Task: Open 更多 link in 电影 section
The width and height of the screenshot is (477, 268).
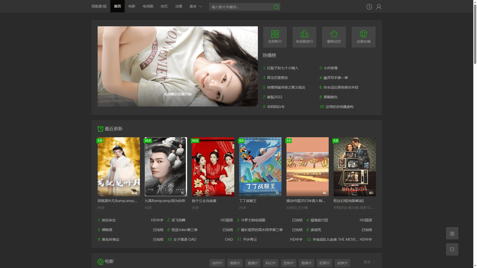Action: (369, 262)
